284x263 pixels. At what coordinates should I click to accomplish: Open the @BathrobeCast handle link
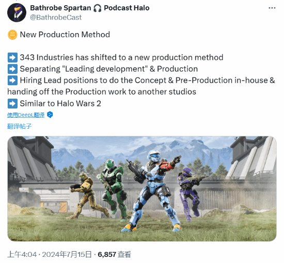pyautogui.click(x=56, y=18)
